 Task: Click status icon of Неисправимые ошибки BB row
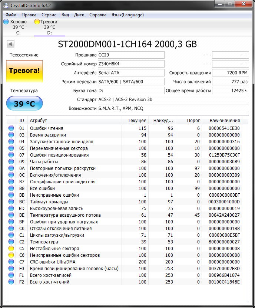[x=11, y=195]
